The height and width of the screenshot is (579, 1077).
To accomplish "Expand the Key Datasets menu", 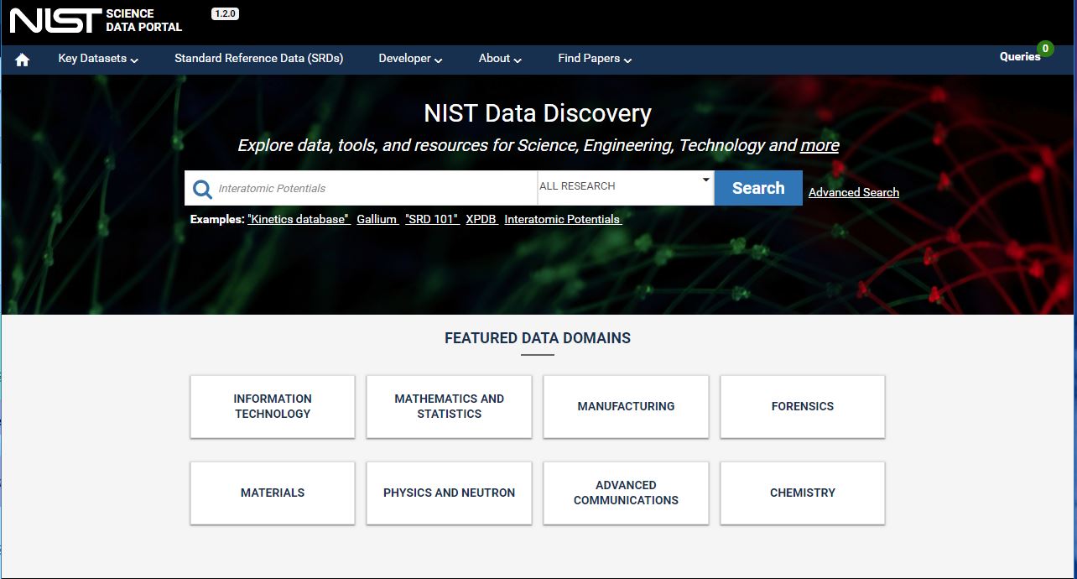I will tap(98, 59).
